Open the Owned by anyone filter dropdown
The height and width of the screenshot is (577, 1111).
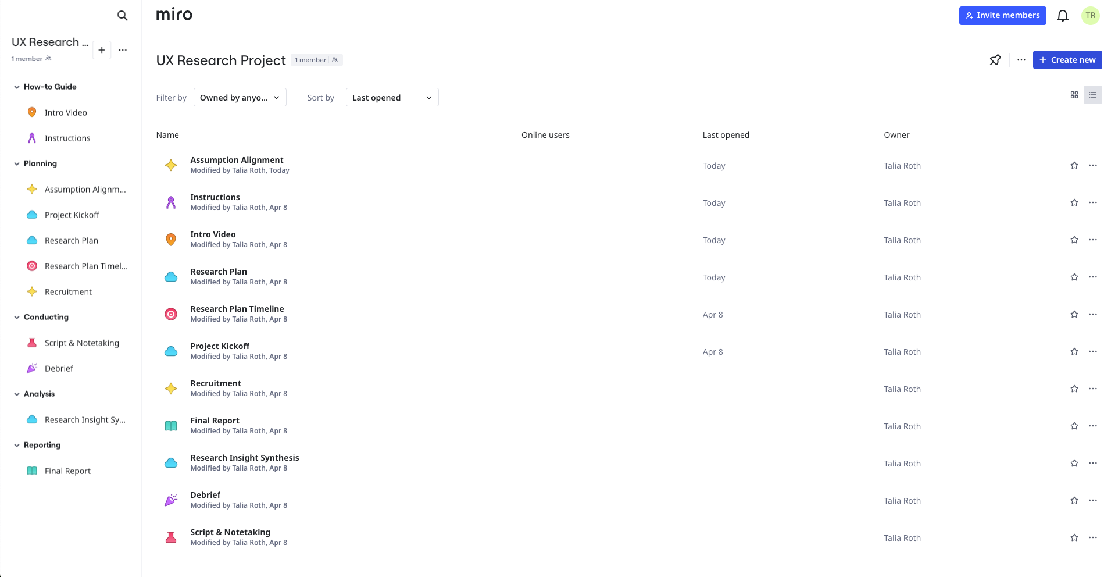(240, 97)
